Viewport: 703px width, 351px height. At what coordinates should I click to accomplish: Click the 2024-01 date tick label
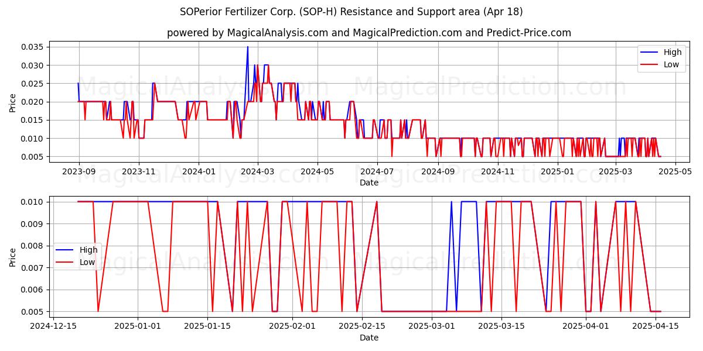coord(199,171)
